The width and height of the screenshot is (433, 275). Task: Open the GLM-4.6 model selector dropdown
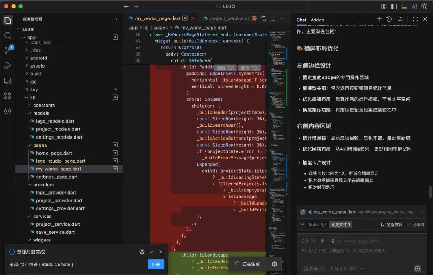coord(346,269)
